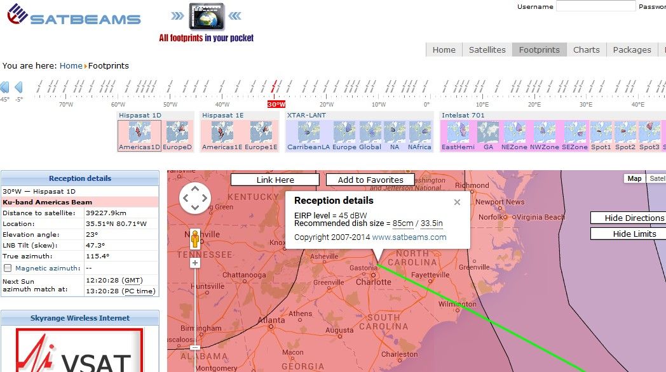This screenshot has height=372, width=666.
Task: Switch the map to Satellite view
Action: [x=656, y=178]
